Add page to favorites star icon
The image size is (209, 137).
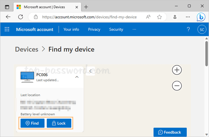159,17
